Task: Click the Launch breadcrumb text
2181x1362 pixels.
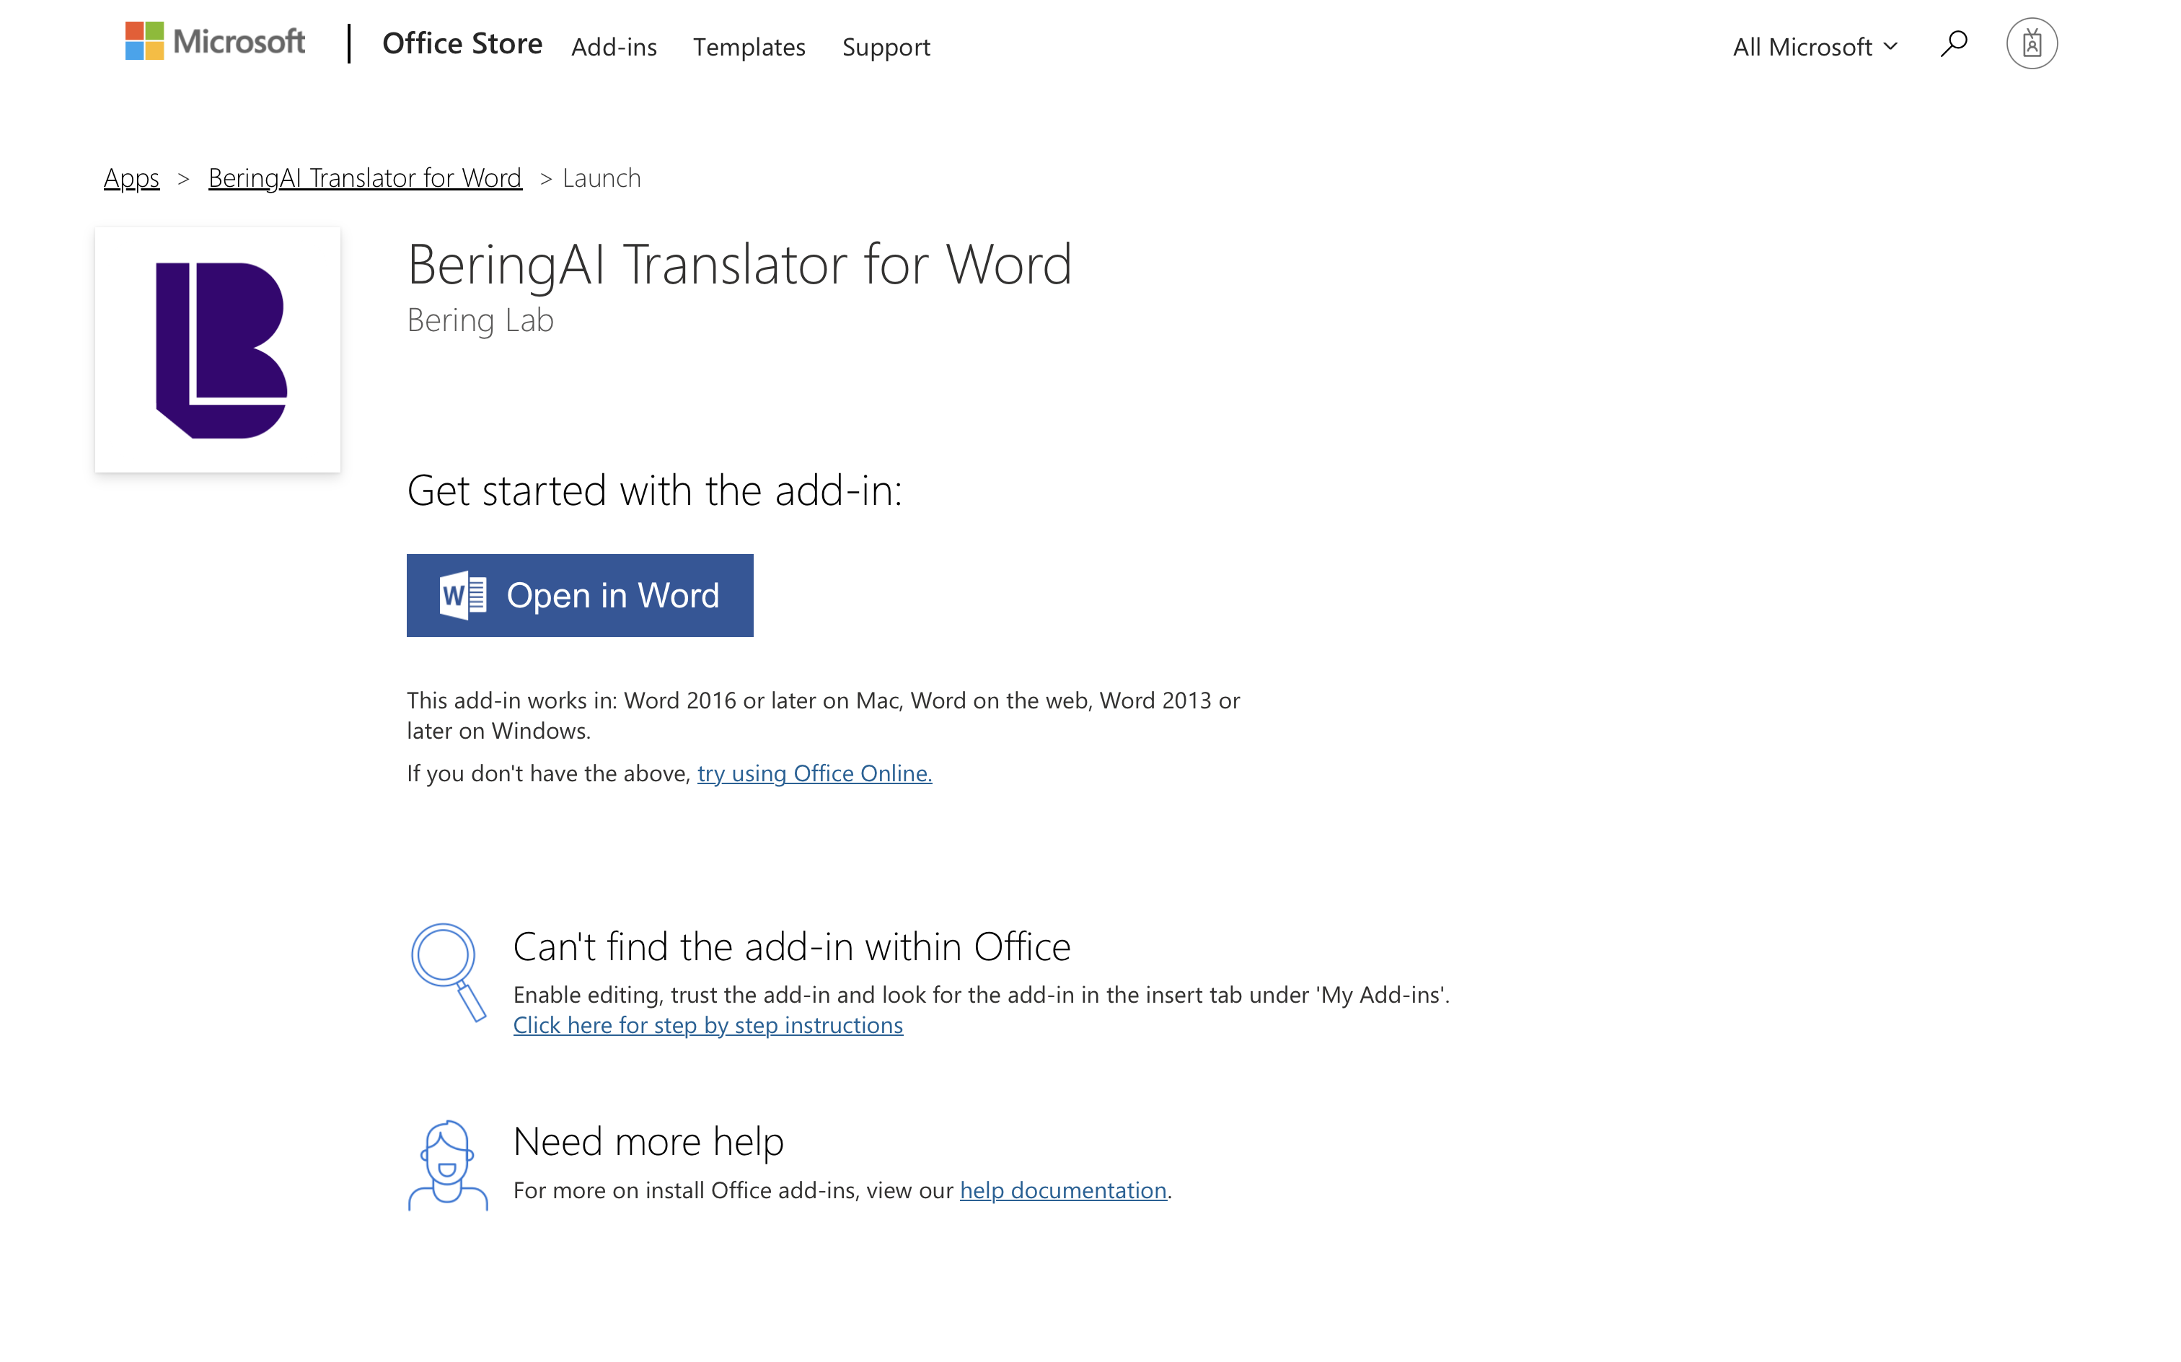Action: (602, 177)
